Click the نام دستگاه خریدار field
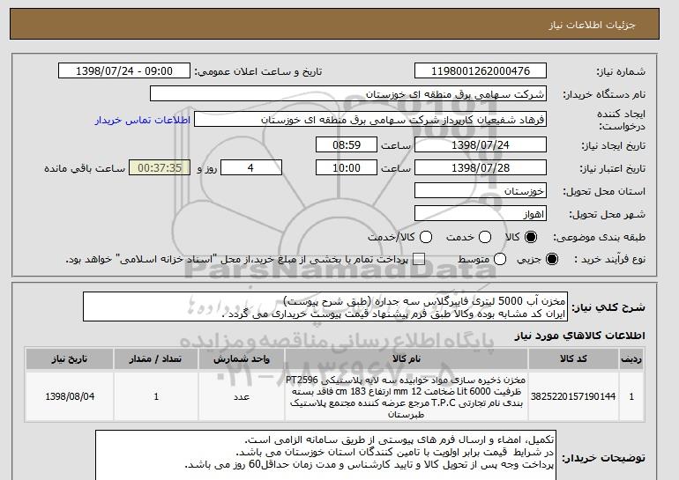 [348, 93]
